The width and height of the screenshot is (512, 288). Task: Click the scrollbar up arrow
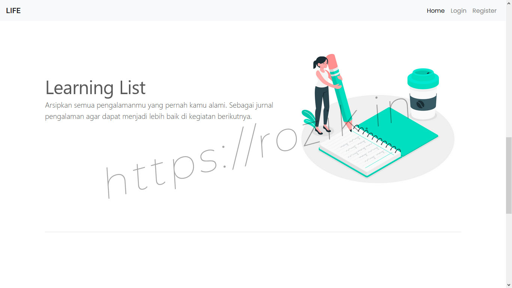click(x=509, y=3)
